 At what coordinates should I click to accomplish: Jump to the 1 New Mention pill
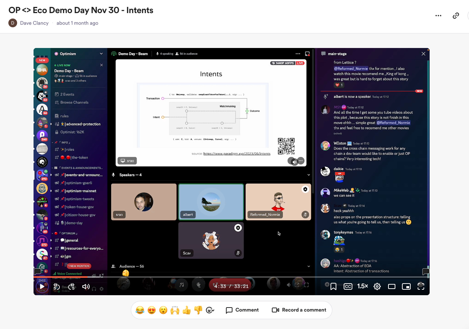[79, 266]
